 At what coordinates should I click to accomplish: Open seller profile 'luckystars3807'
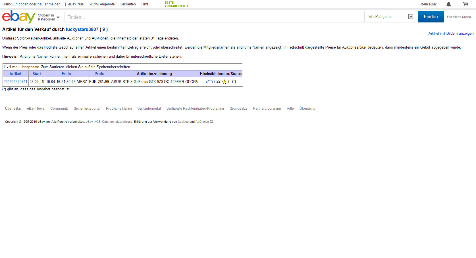point(82,30)
